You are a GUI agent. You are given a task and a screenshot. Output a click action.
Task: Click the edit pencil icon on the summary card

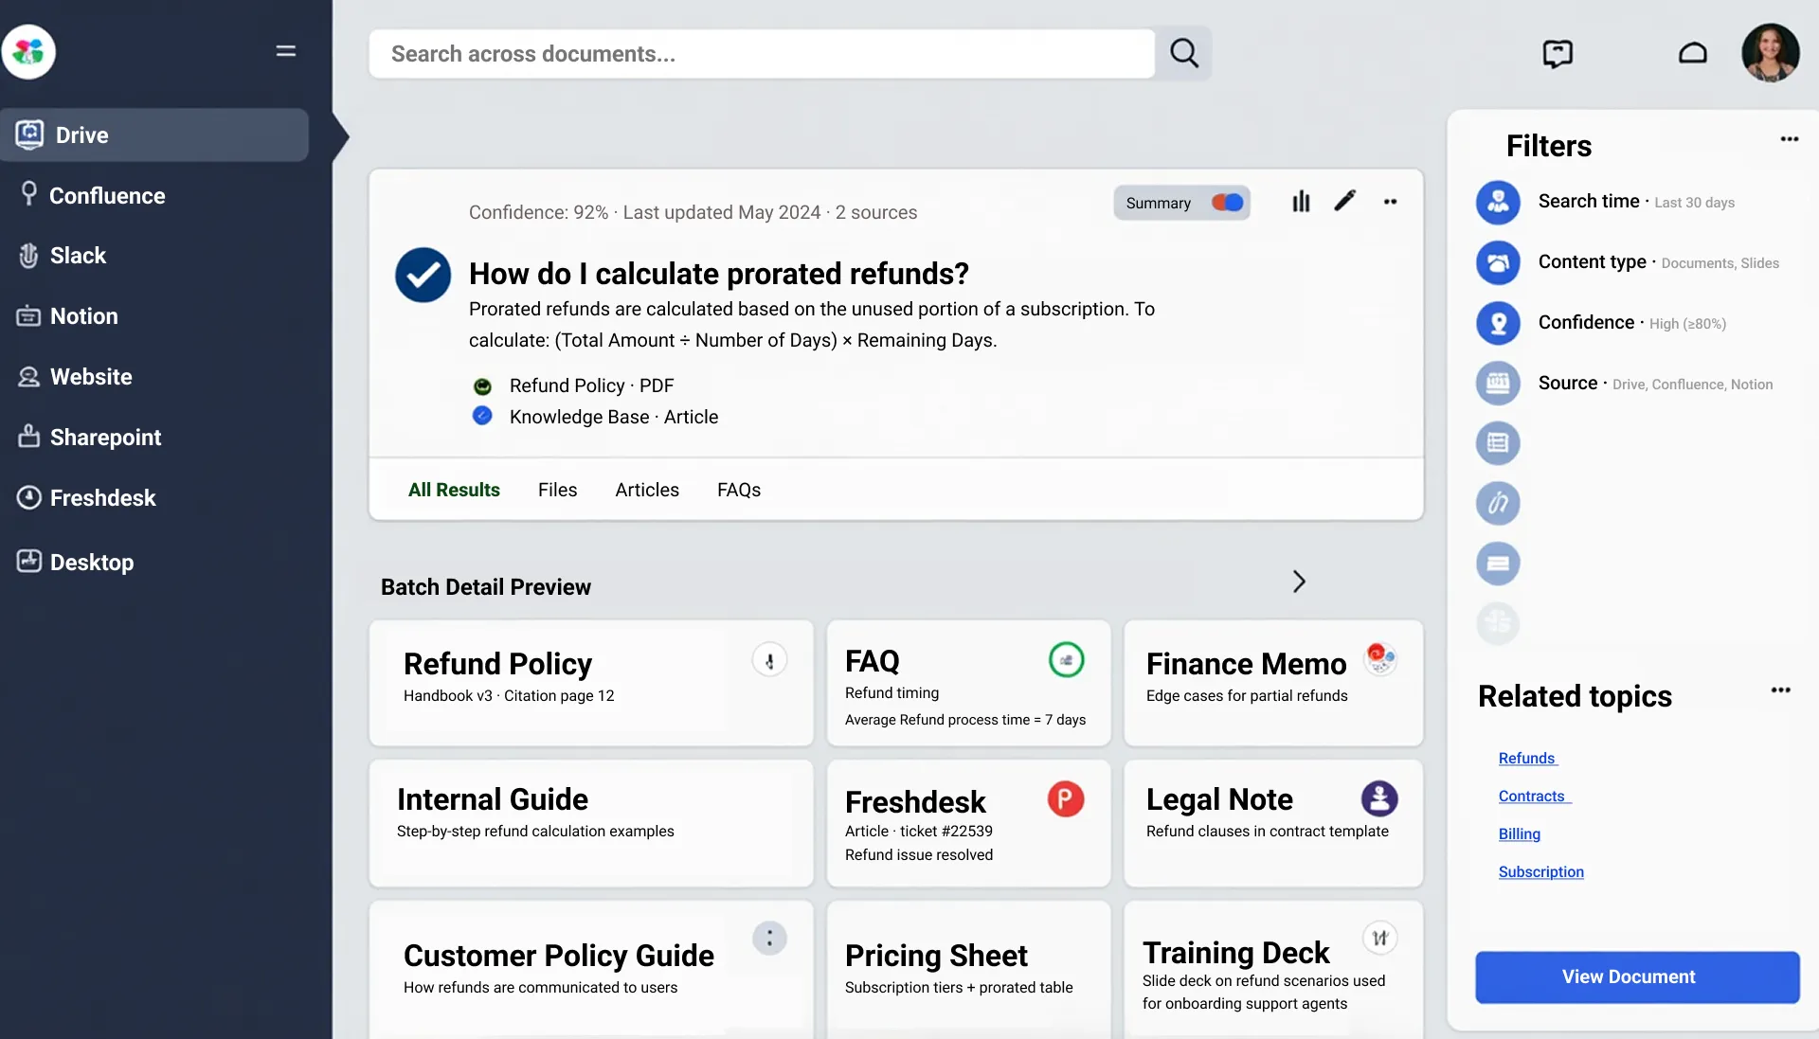[x=1345, y=202]
